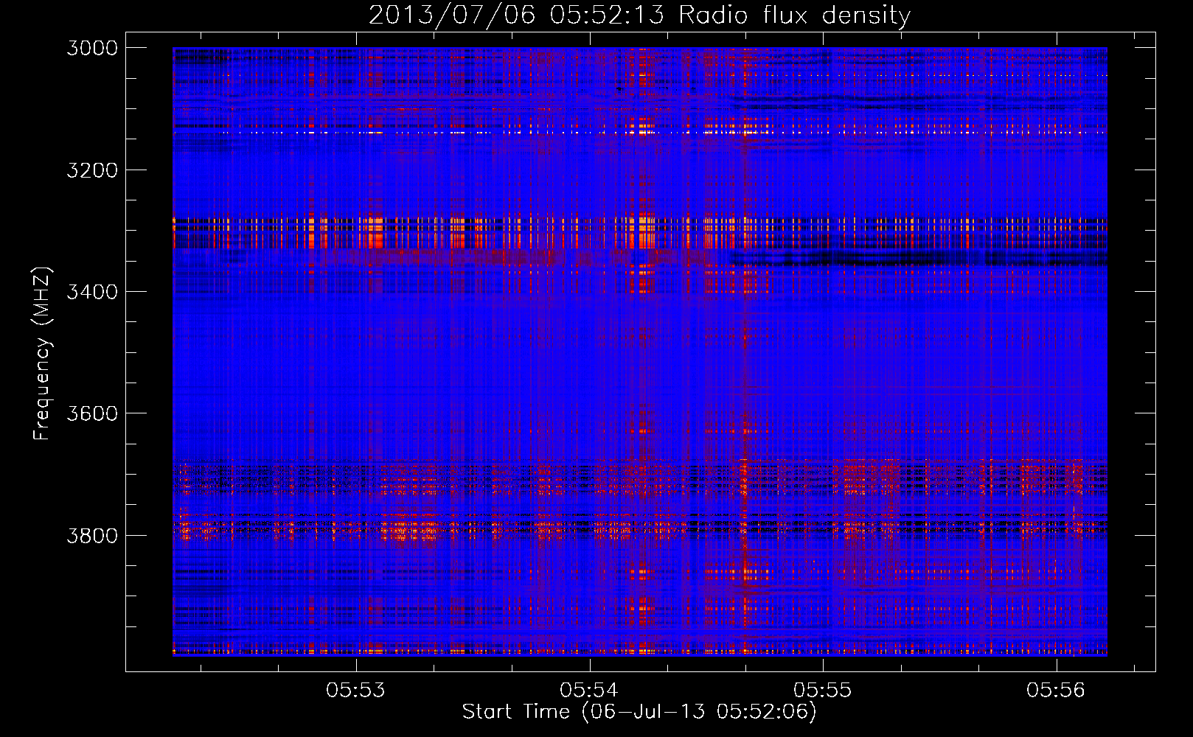
Task: Click the 3600 frequency axis label
Action: [92, 413]
